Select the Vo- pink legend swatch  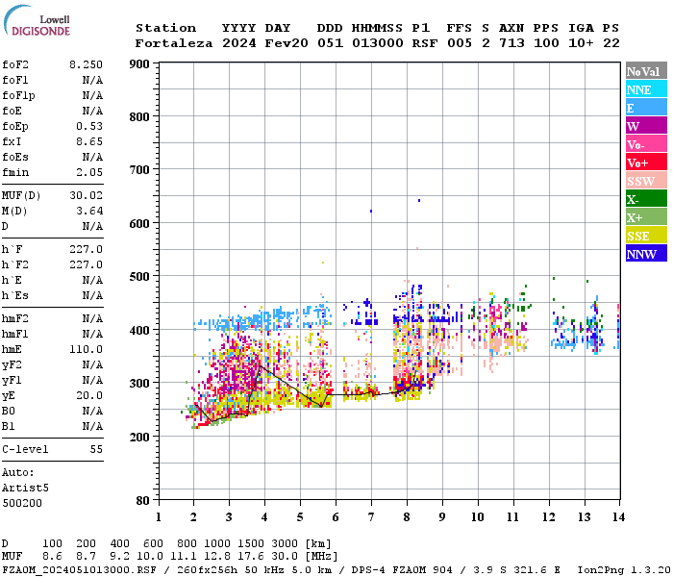pyautogui.click(x=646, y=144)
